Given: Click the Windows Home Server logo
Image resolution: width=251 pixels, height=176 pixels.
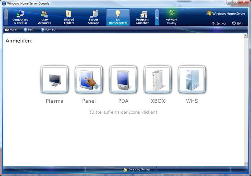Looking at the screenshot, I should point(226,14).
